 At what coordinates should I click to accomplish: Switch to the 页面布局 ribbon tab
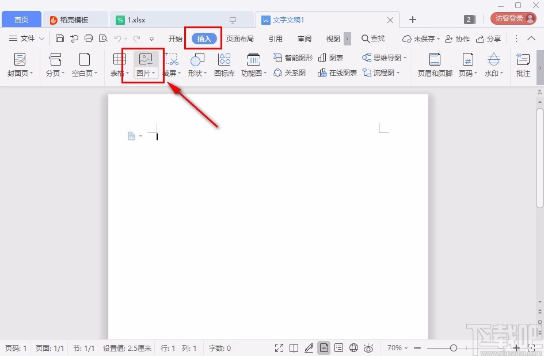click(240, 39)
